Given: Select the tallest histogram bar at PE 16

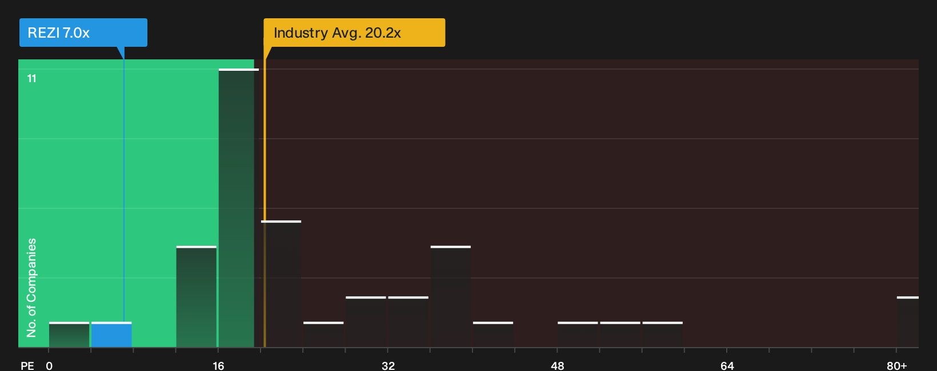Looking at the screenshot, I should [238, 208].
